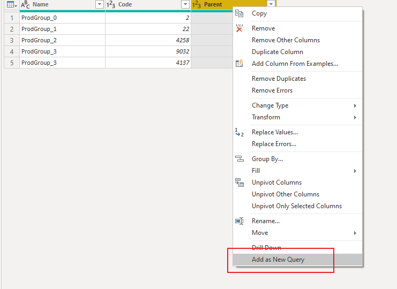Select Unpivot Only Selected Columns
The height and width of the screenshot is (289, 397).
(298, 206)
